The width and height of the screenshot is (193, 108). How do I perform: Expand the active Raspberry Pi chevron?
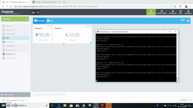click(27, 54)
